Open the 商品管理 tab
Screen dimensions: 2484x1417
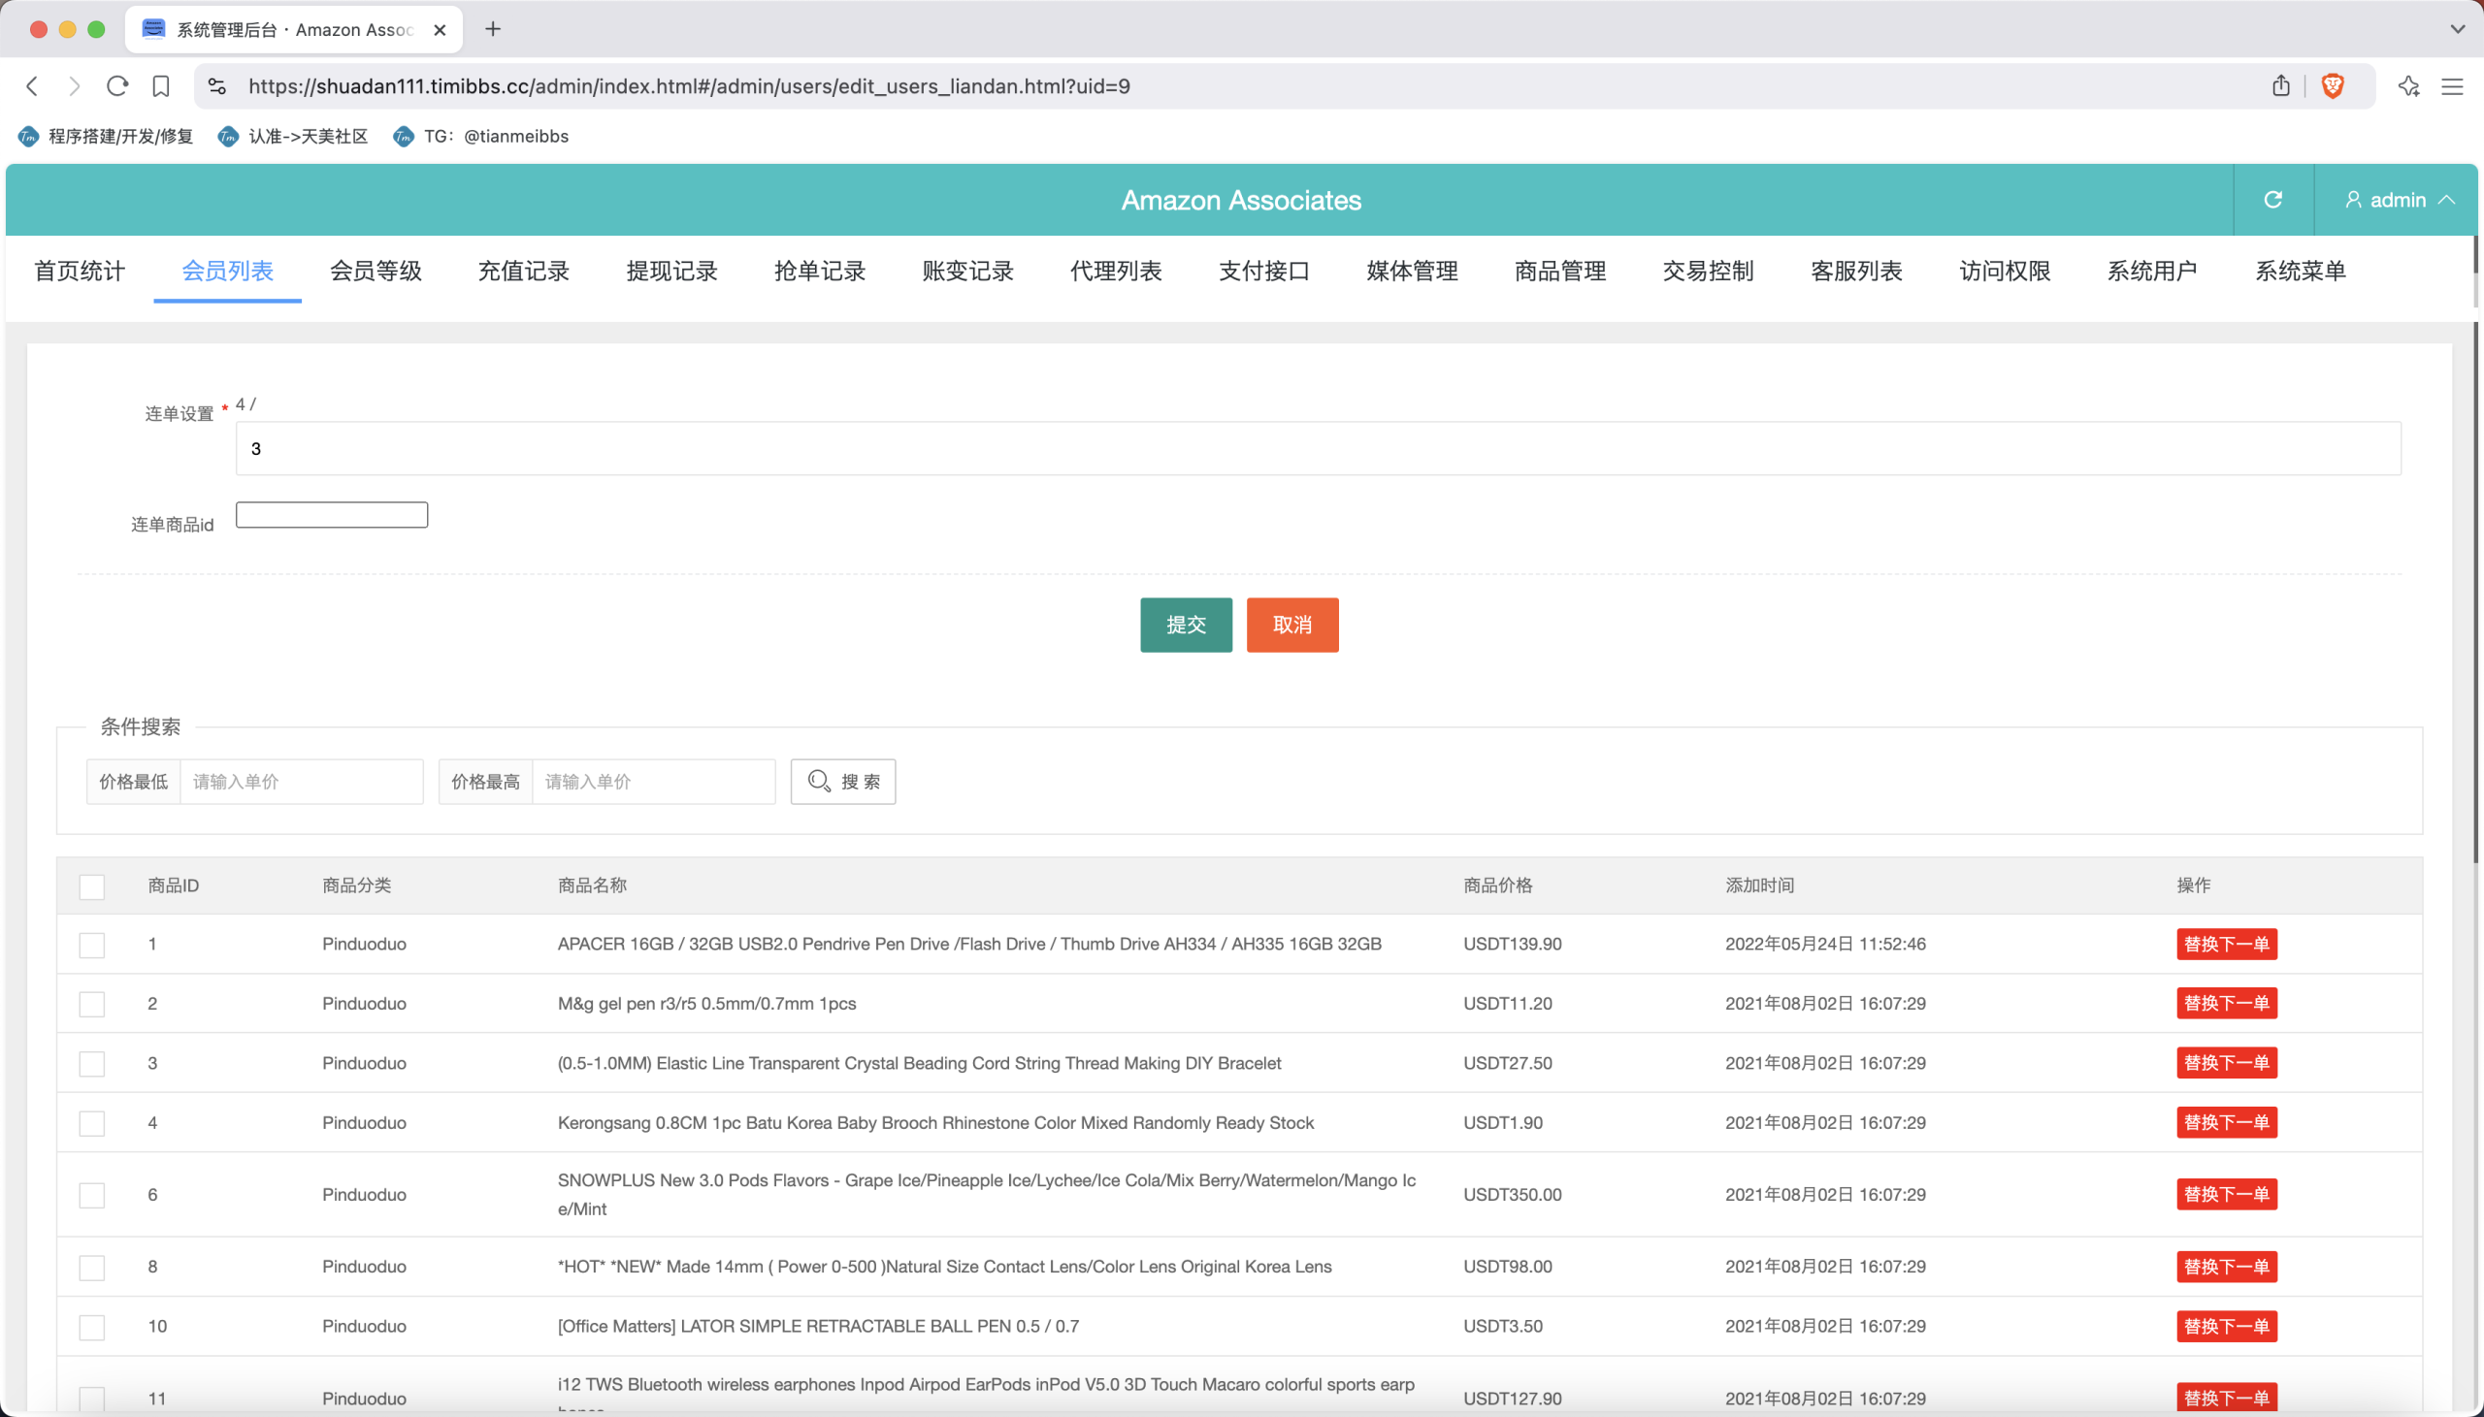pos(1560,271)
